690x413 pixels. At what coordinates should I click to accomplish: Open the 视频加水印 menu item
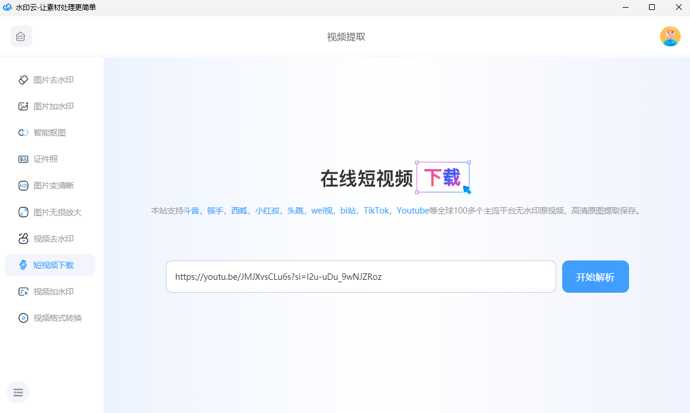53,292
